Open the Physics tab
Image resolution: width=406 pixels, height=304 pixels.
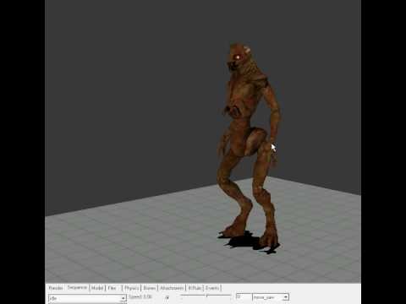point(131,288)
